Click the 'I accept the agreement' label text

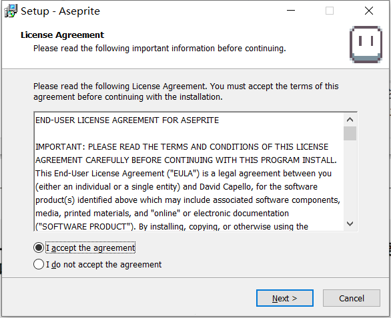click(x=90, y=248)
